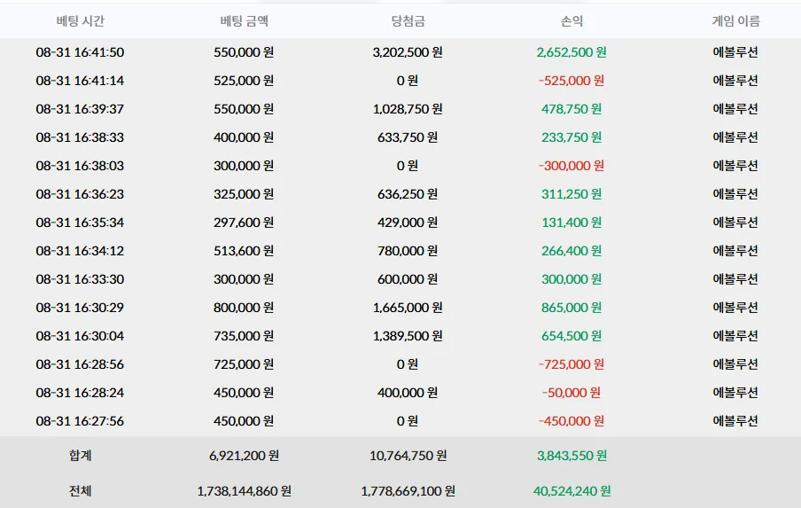This screenshot has height=508, width=801.
Task: Click the 베팅 시간 column header
Action: coord(81,21)
